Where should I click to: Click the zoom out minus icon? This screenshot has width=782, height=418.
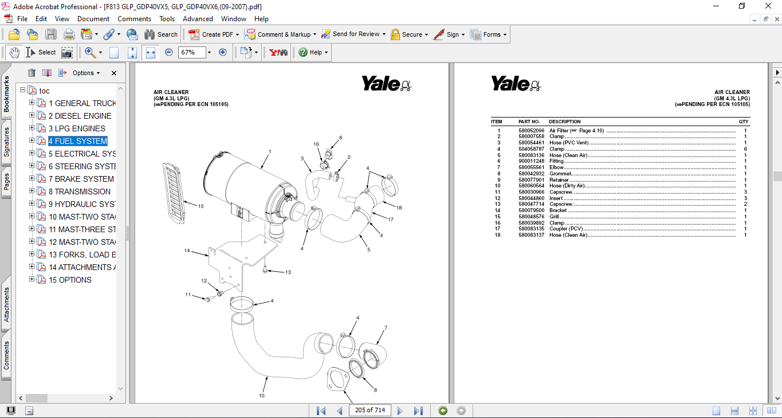(x=169, y=52)
